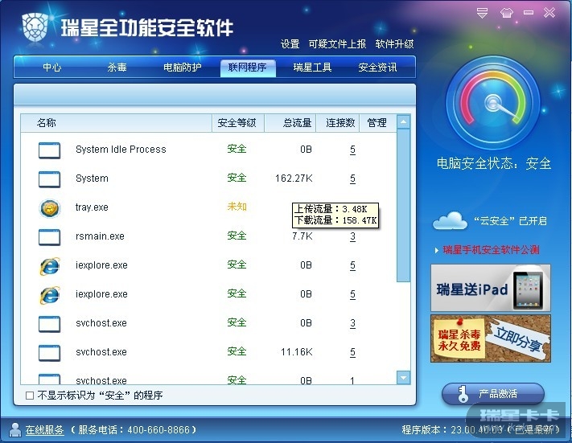Click the 管理 column header

click(377, 122)
